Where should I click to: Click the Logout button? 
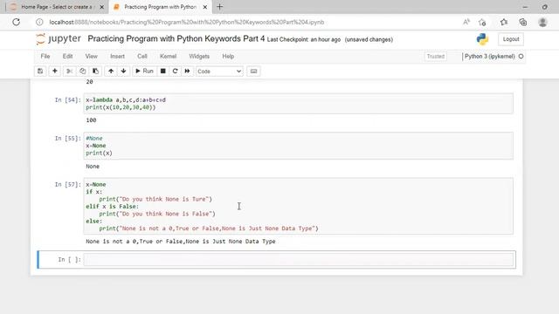511,39
